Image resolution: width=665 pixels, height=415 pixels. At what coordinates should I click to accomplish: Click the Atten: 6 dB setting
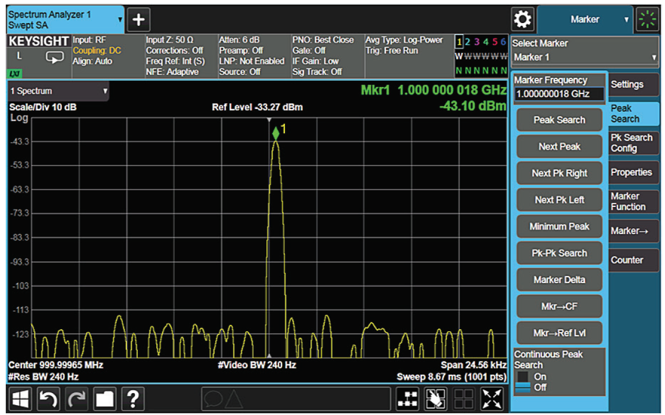coord(239,40)
